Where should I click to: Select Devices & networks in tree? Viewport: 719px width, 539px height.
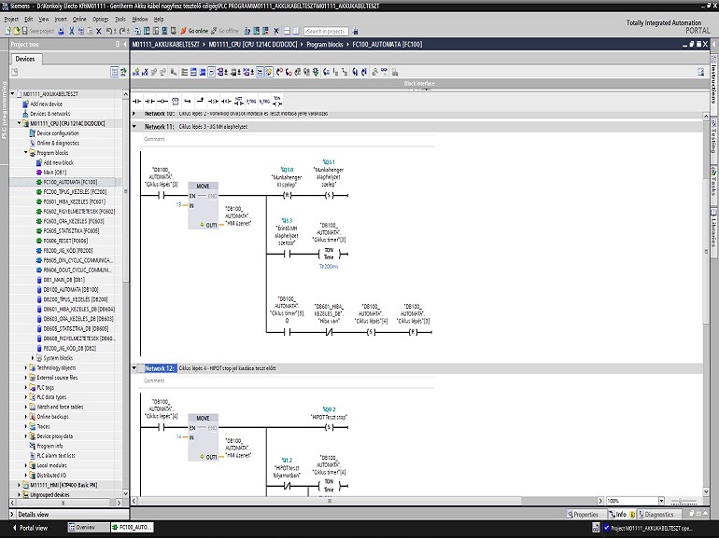click(x=50, y=114)
